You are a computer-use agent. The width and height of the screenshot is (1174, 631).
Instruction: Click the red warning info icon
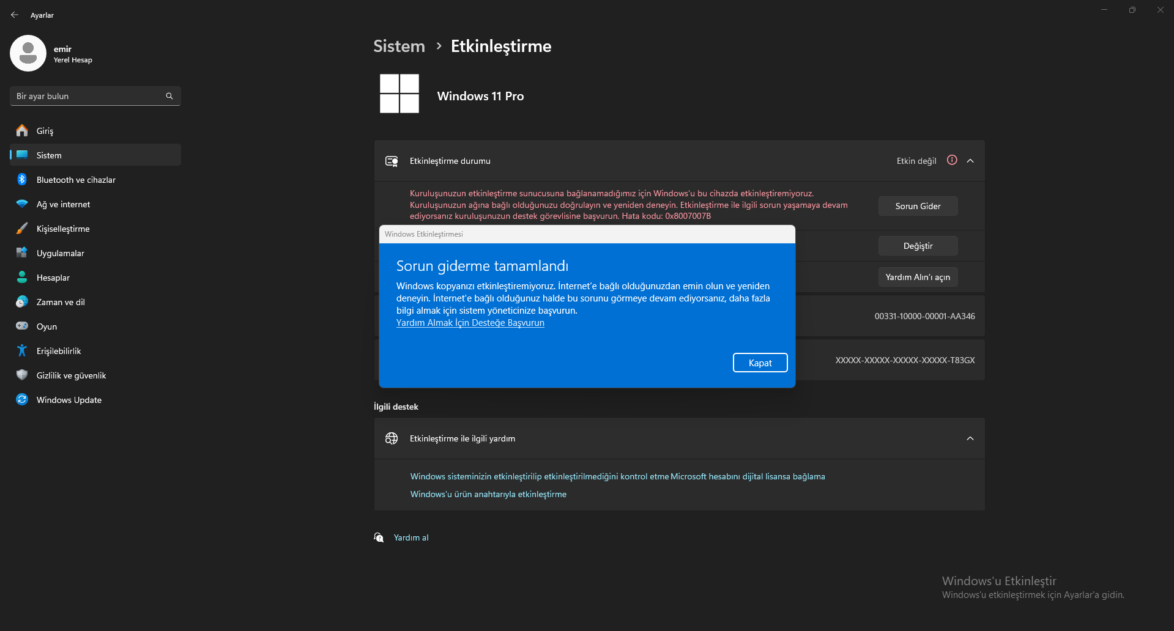[x=952, y=160]
